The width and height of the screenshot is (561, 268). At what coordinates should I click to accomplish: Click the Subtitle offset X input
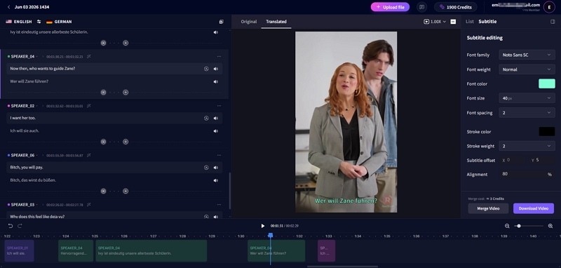(513, 160)
